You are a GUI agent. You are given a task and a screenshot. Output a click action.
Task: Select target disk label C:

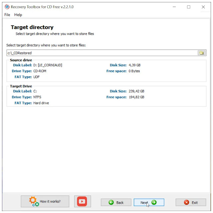(x=35, y=91)
